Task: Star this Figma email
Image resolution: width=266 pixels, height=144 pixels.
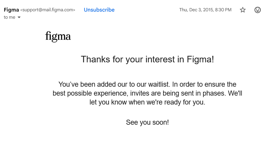Action: (243, 10)
